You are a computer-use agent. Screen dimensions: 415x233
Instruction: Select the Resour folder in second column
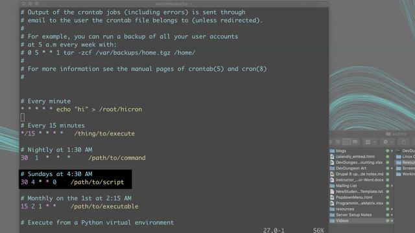click(409, 162)
